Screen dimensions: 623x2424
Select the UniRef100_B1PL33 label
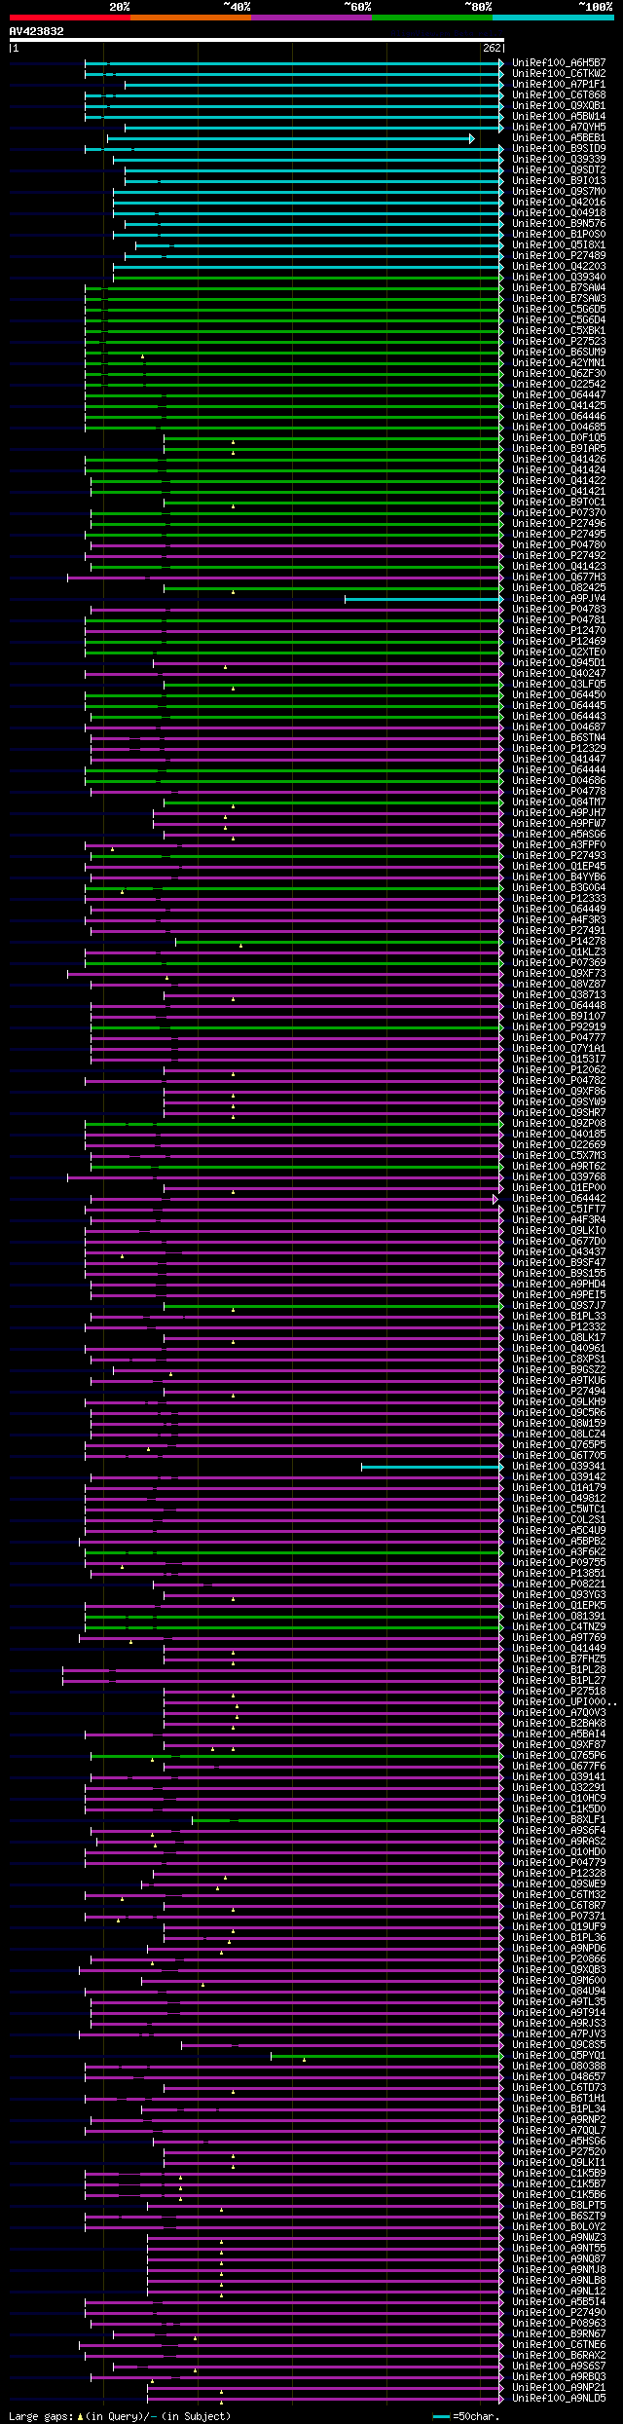click(x=559, y=1317)
